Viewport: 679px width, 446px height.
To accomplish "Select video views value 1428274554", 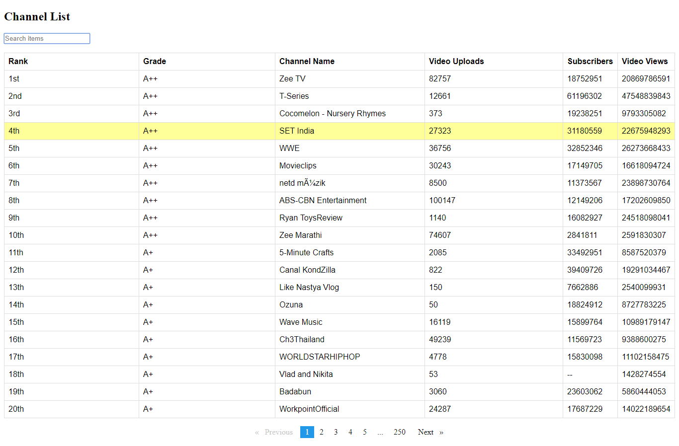I will pyautogui.click(x=644, y=374).
